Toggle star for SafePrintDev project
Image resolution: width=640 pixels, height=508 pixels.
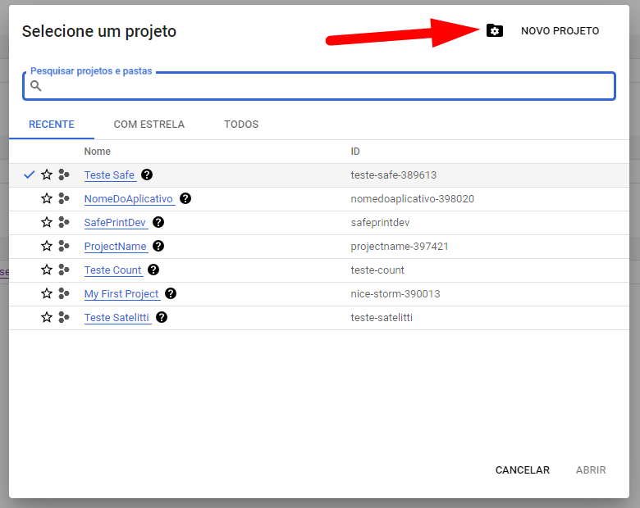click(x=47, y=222)
